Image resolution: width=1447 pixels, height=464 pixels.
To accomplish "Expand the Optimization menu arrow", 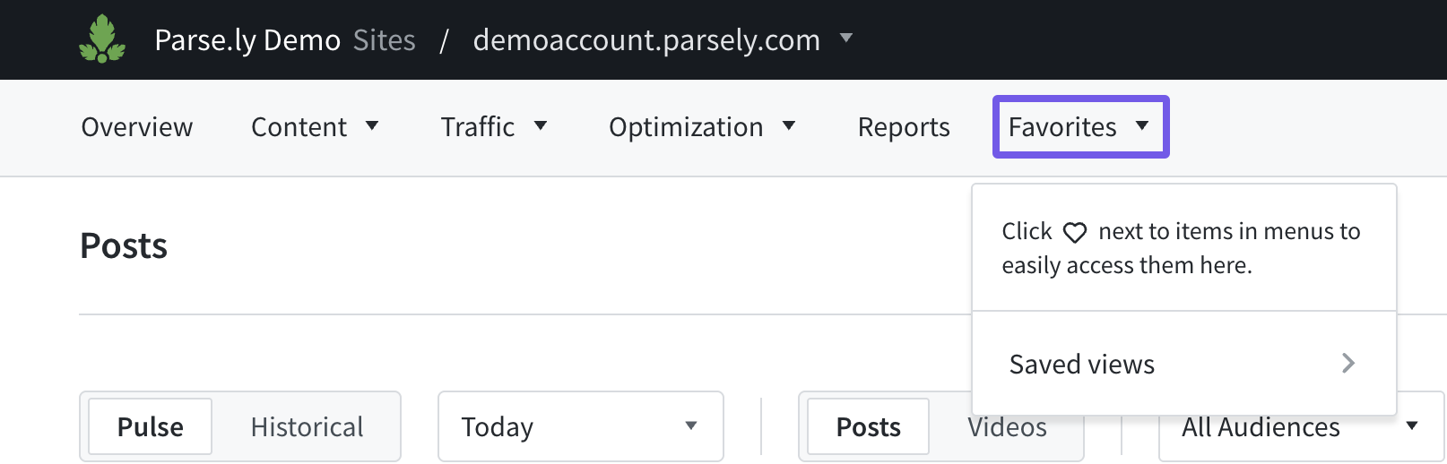I will 789,126.
